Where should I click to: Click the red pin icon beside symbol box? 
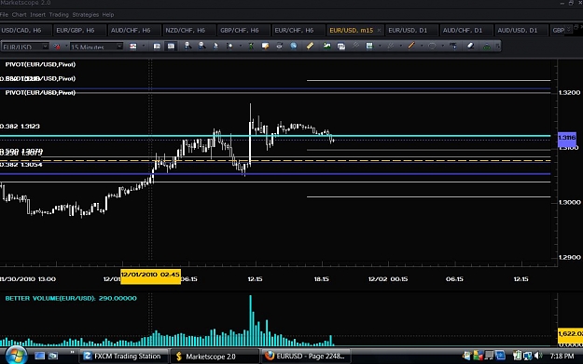click(57, 47)
